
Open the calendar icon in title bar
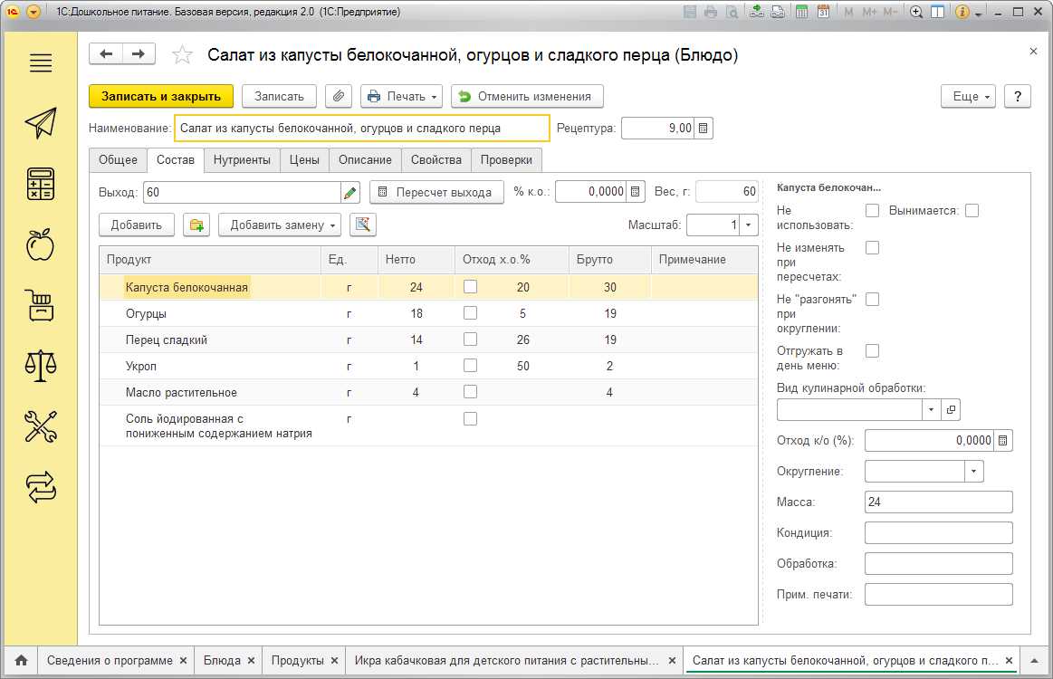coord(824,12)
